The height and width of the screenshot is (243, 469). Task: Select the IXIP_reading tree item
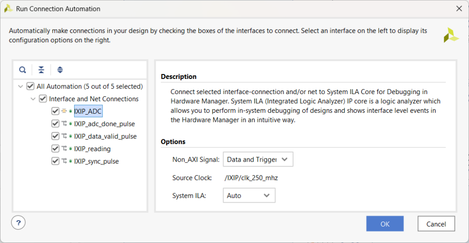(x=92, y=149)
